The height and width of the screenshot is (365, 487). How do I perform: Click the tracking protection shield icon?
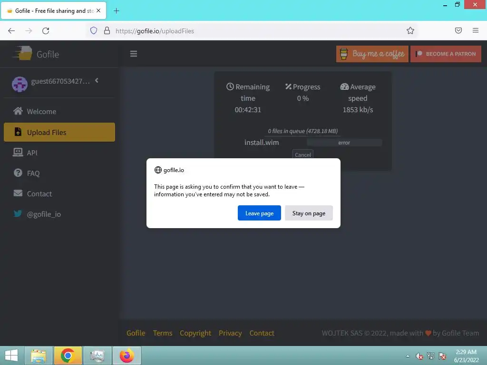pyautogui.click(x=94, y=30)
